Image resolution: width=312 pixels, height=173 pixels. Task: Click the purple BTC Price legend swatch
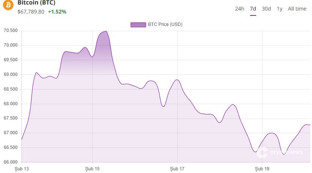(x=138, y=24)
